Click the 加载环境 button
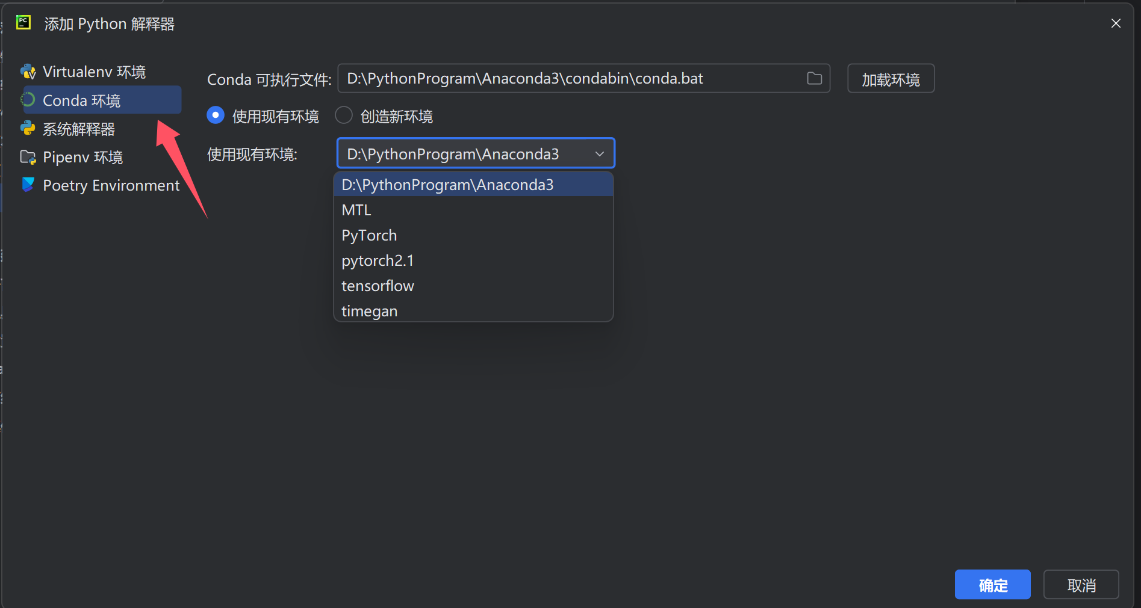1141x608 pixels. pyautogui.click(x=891, y=78)
